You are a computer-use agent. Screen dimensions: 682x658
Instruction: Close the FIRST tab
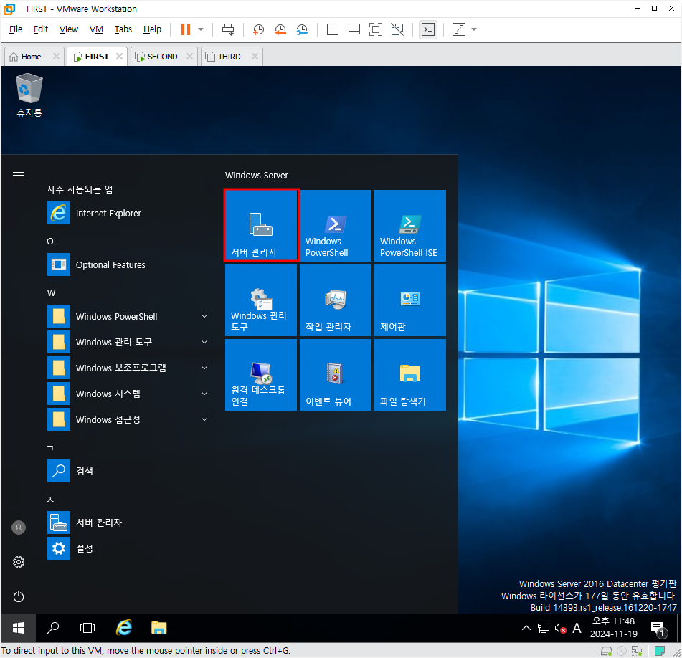tap(119, 57)
